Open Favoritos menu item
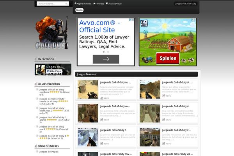Viewport: 234px width, 156px height. tap(99, 4)
